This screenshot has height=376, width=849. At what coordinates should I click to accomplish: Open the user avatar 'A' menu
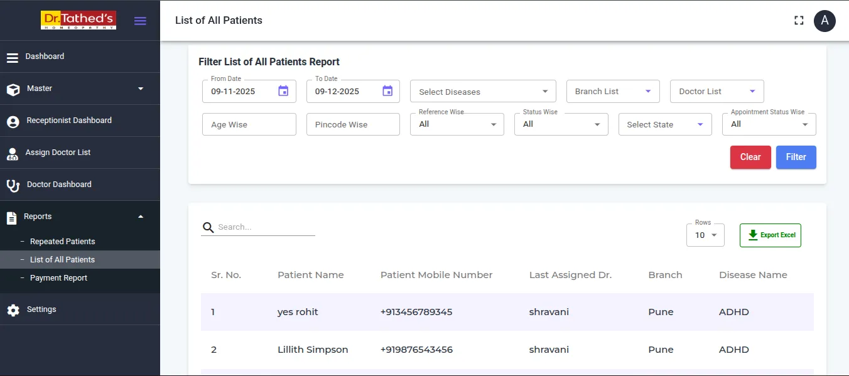825,21
